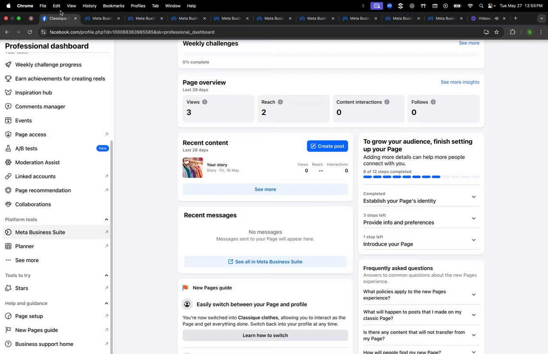Screen dimensions: 548x354
Task: Expand Provide info and preferences steps
Action: [x=474, y=219]
